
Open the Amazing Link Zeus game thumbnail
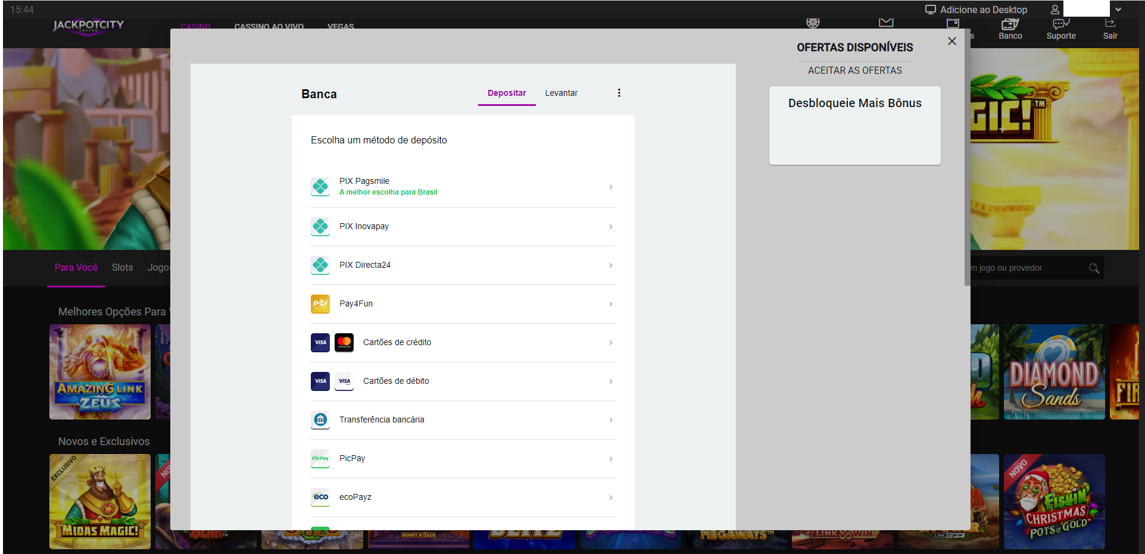[100, 372]
